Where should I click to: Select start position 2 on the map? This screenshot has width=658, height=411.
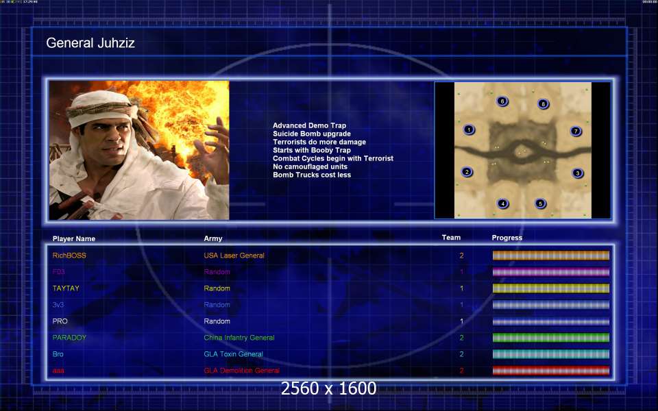(x=467, y=171)
